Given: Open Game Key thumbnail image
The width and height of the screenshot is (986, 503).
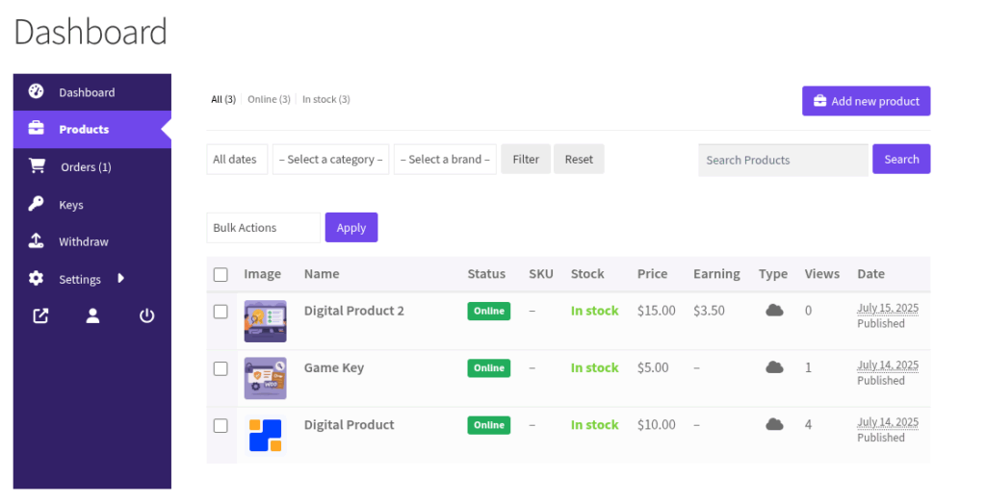Looking at the screenshot, I should tap(266, 378).
